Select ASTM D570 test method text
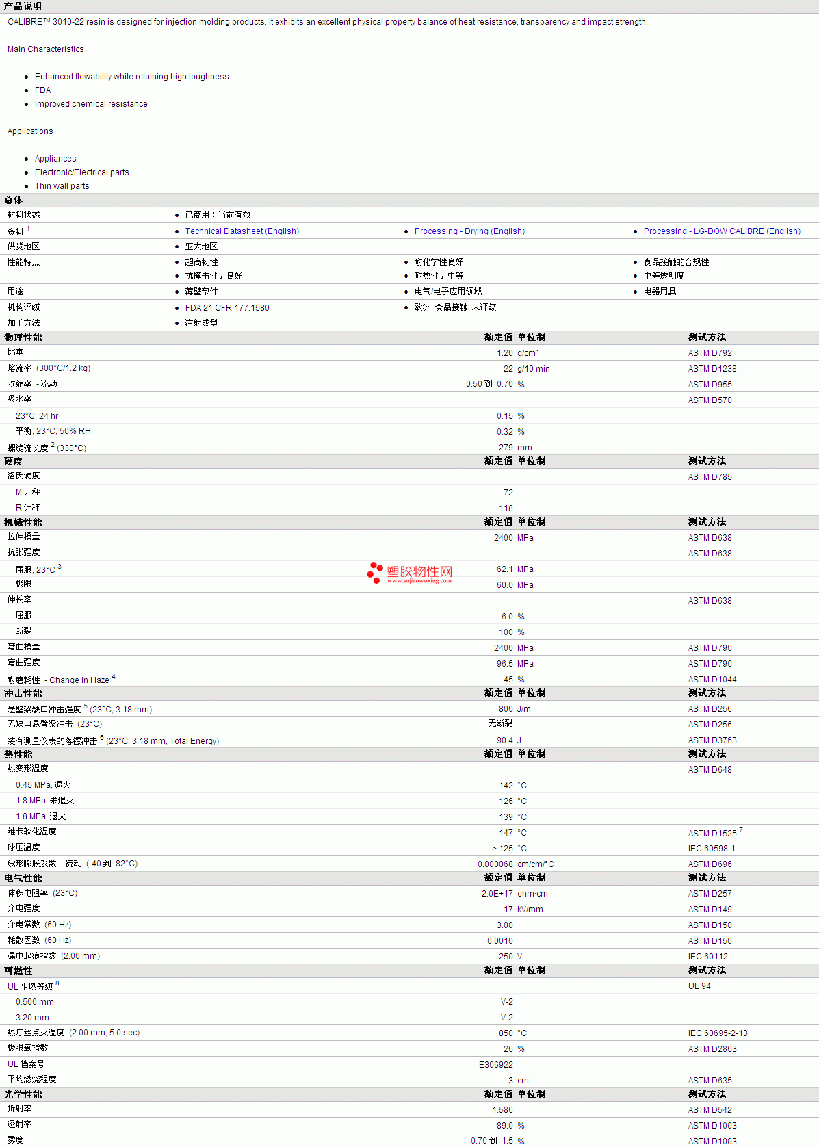 pos(710,400)
